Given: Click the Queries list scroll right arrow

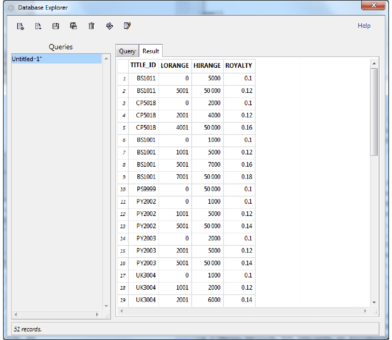Looking at the screenshot, I should tap(97, 315).
